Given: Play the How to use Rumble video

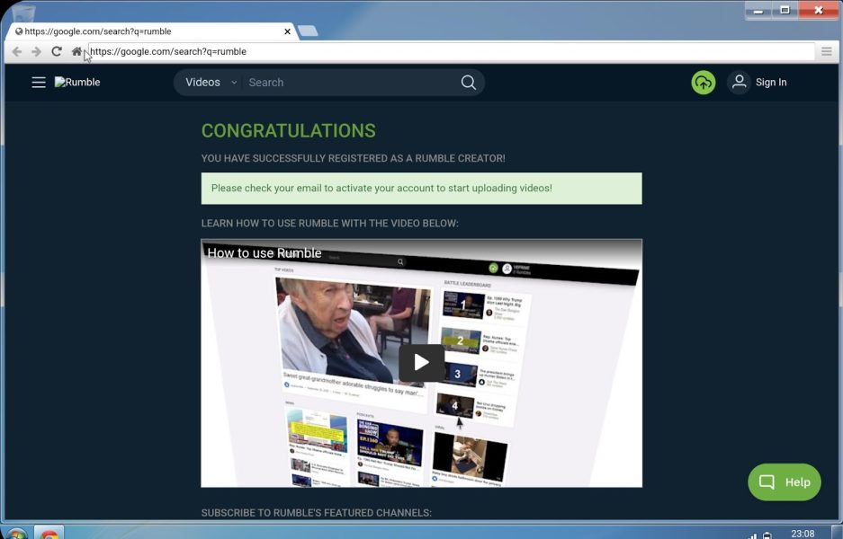Looking at the screenshot, I should [421, 362].
